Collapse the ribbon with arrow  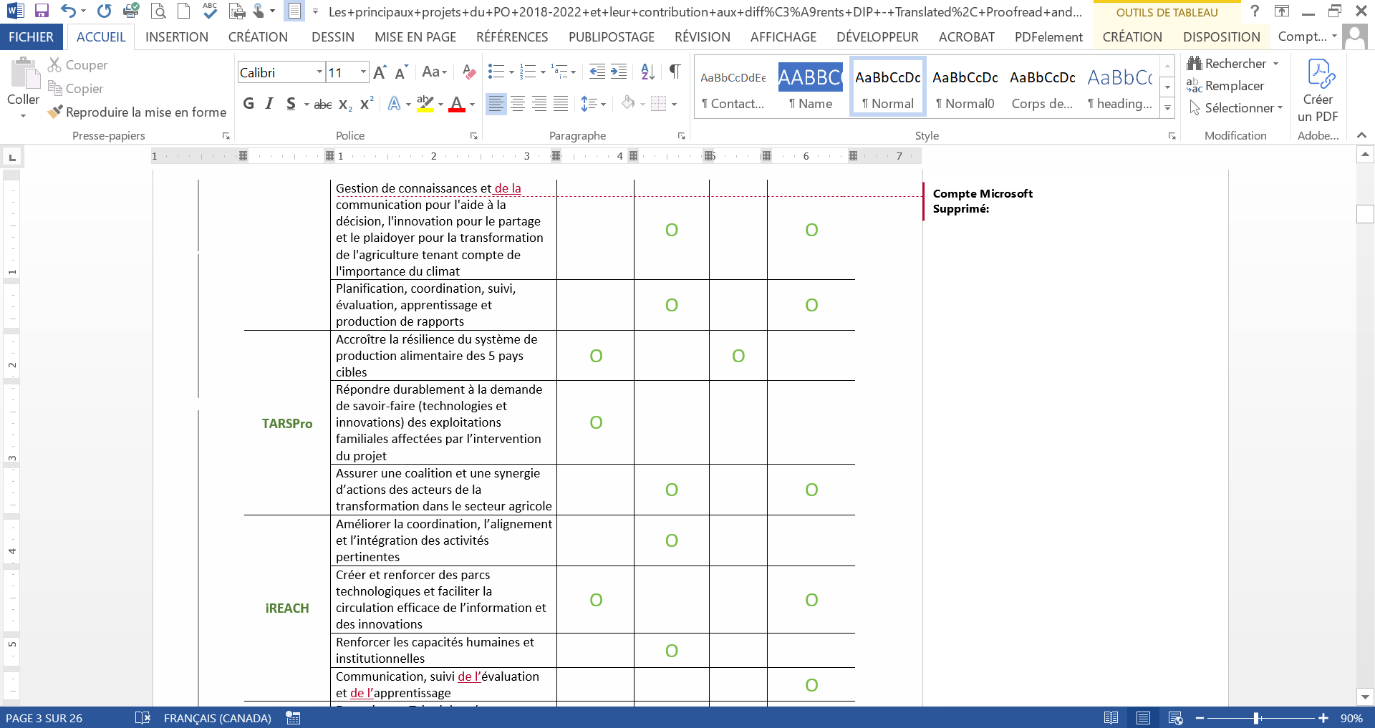pos(1361,135)
